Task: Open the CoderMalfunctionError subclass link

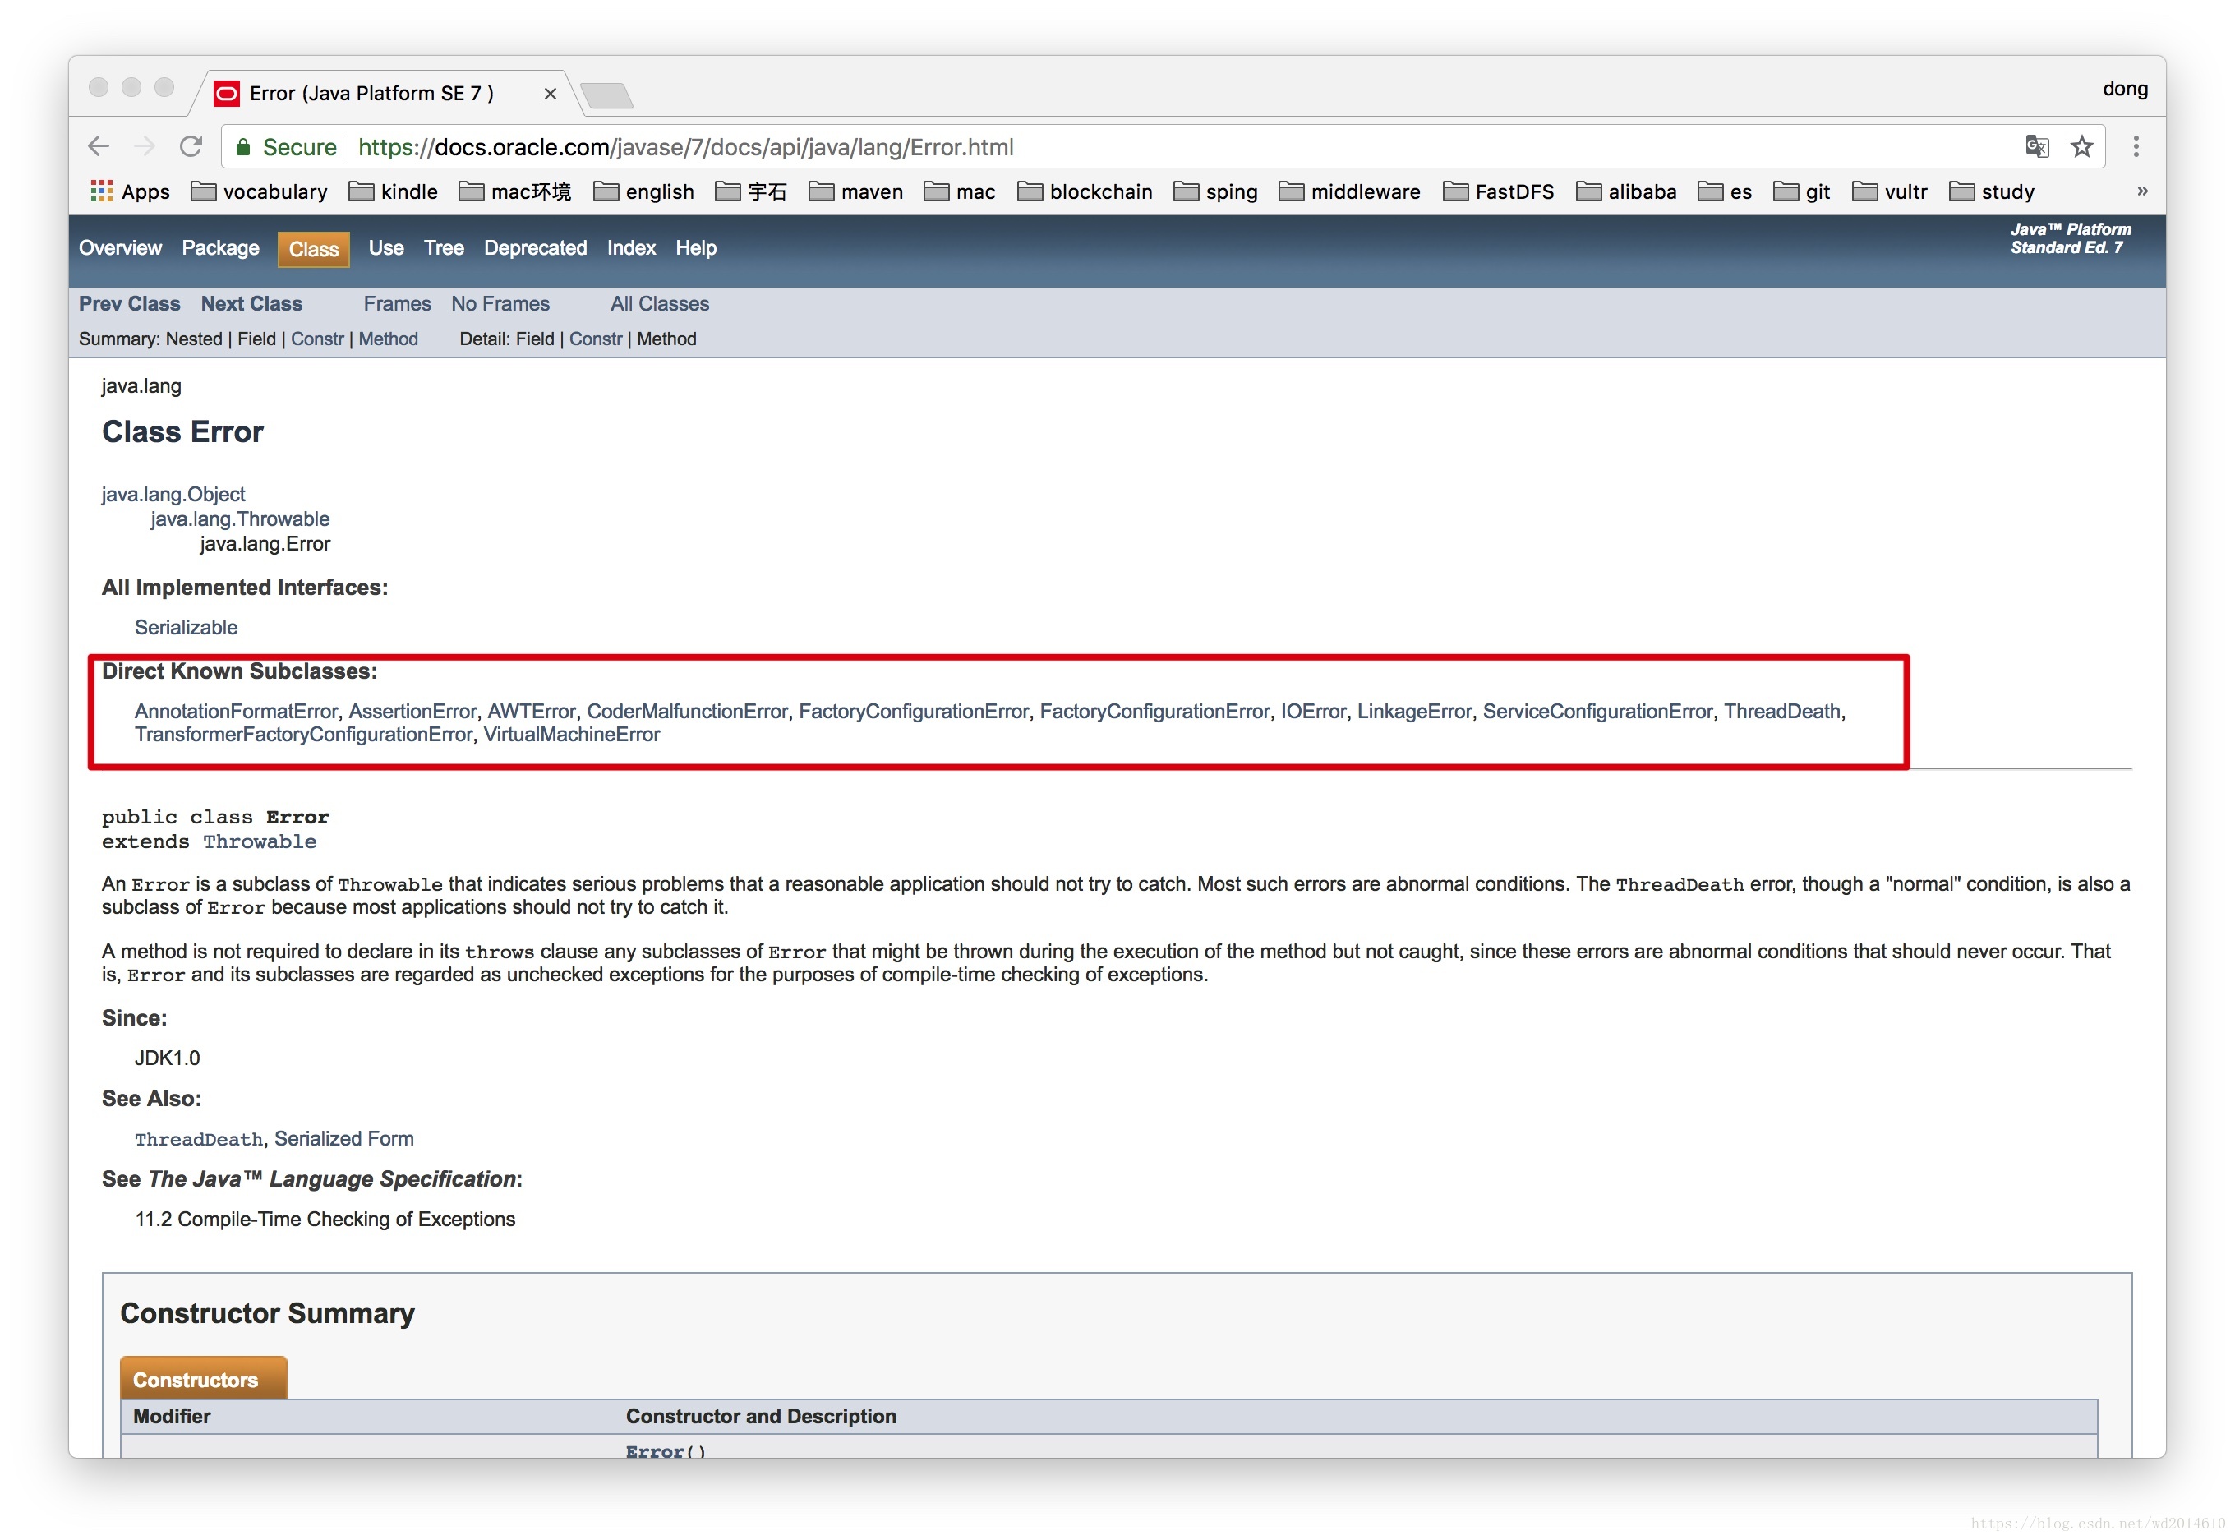Action: (x=688, y=711)
